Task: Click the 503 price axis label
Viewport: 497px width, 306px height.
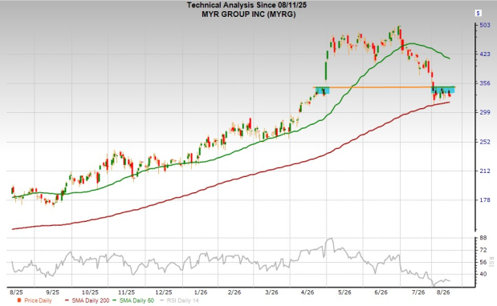Action: [x=485, y=25]
